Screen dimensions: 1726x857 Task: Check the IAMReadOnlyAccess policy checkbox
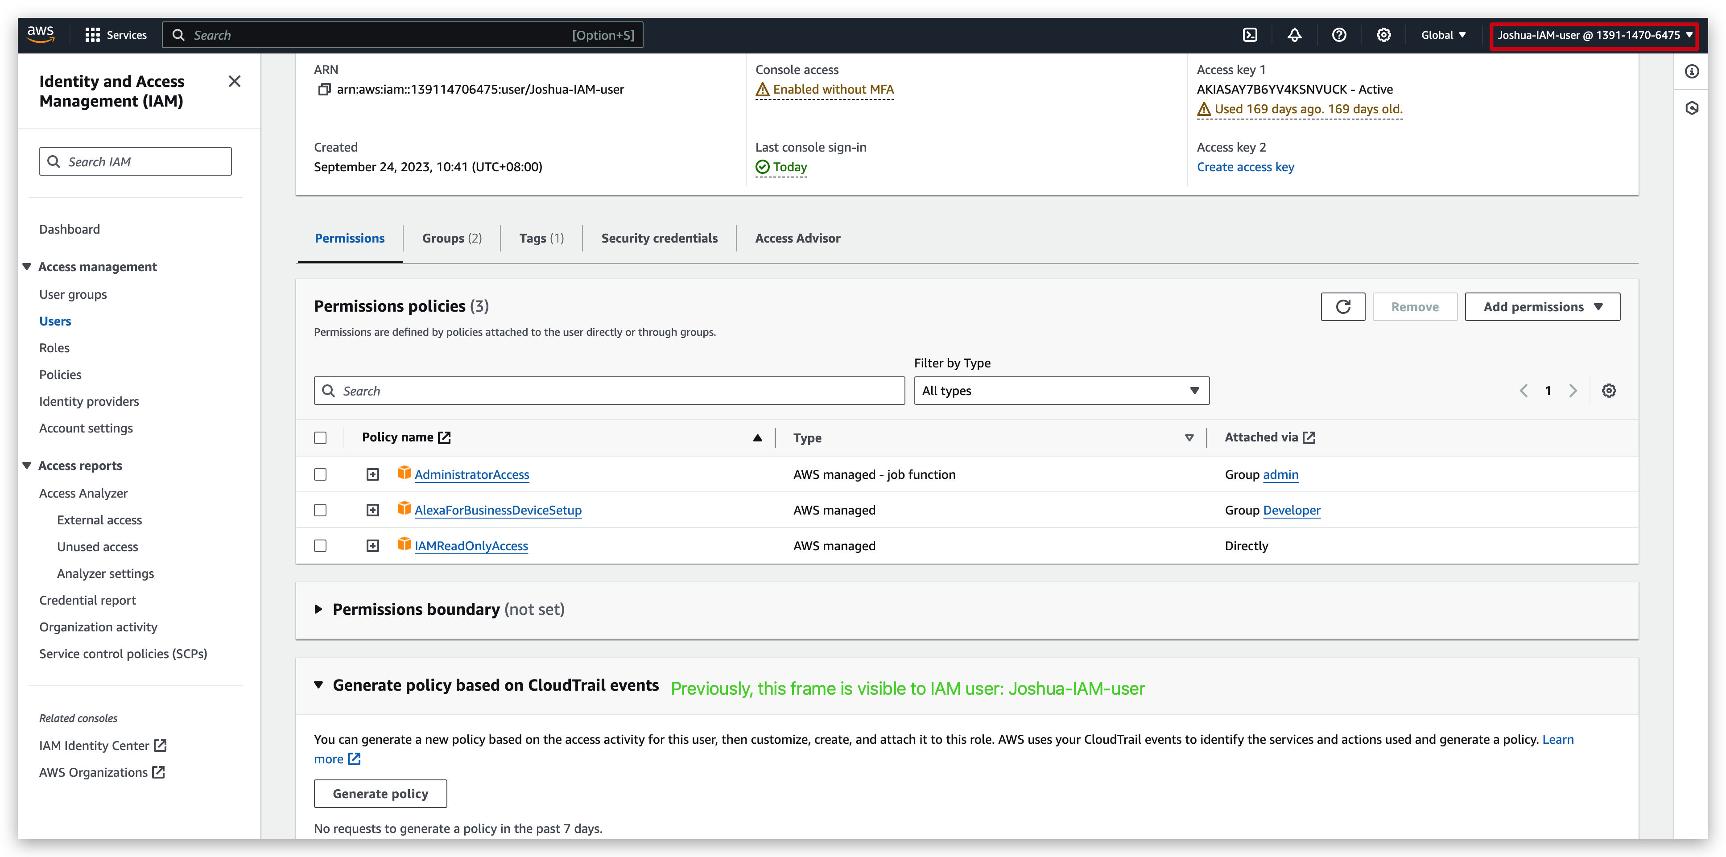(320, 545)
